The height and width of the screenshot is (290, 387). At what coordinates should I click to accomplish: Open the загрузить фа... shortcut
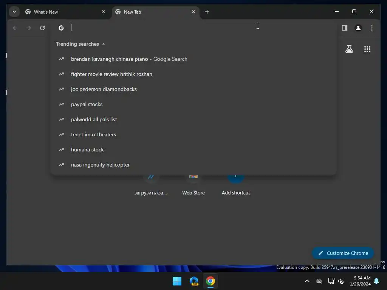(150, 185)
